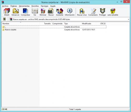Click the date 12/07/2013 19:31
This screenshot has height=112, width=131.
click(89, 30)
